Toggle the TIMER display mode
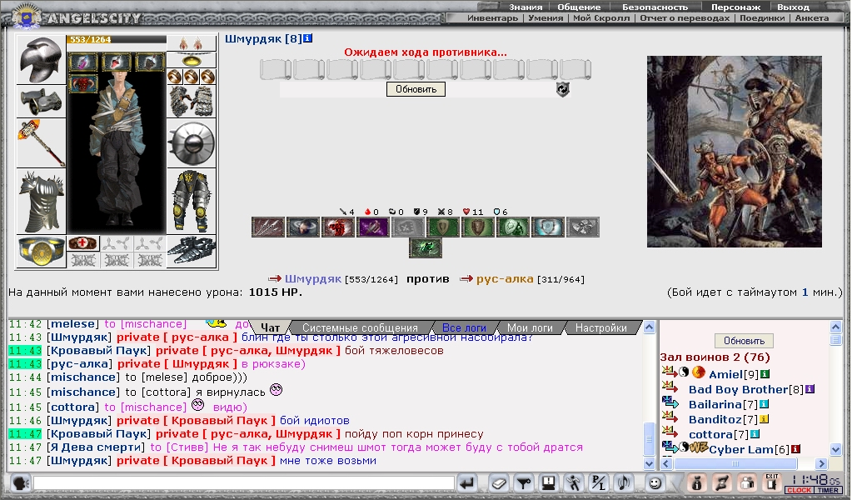The height and width of the screenshot is (500, 852). (828, 490)
